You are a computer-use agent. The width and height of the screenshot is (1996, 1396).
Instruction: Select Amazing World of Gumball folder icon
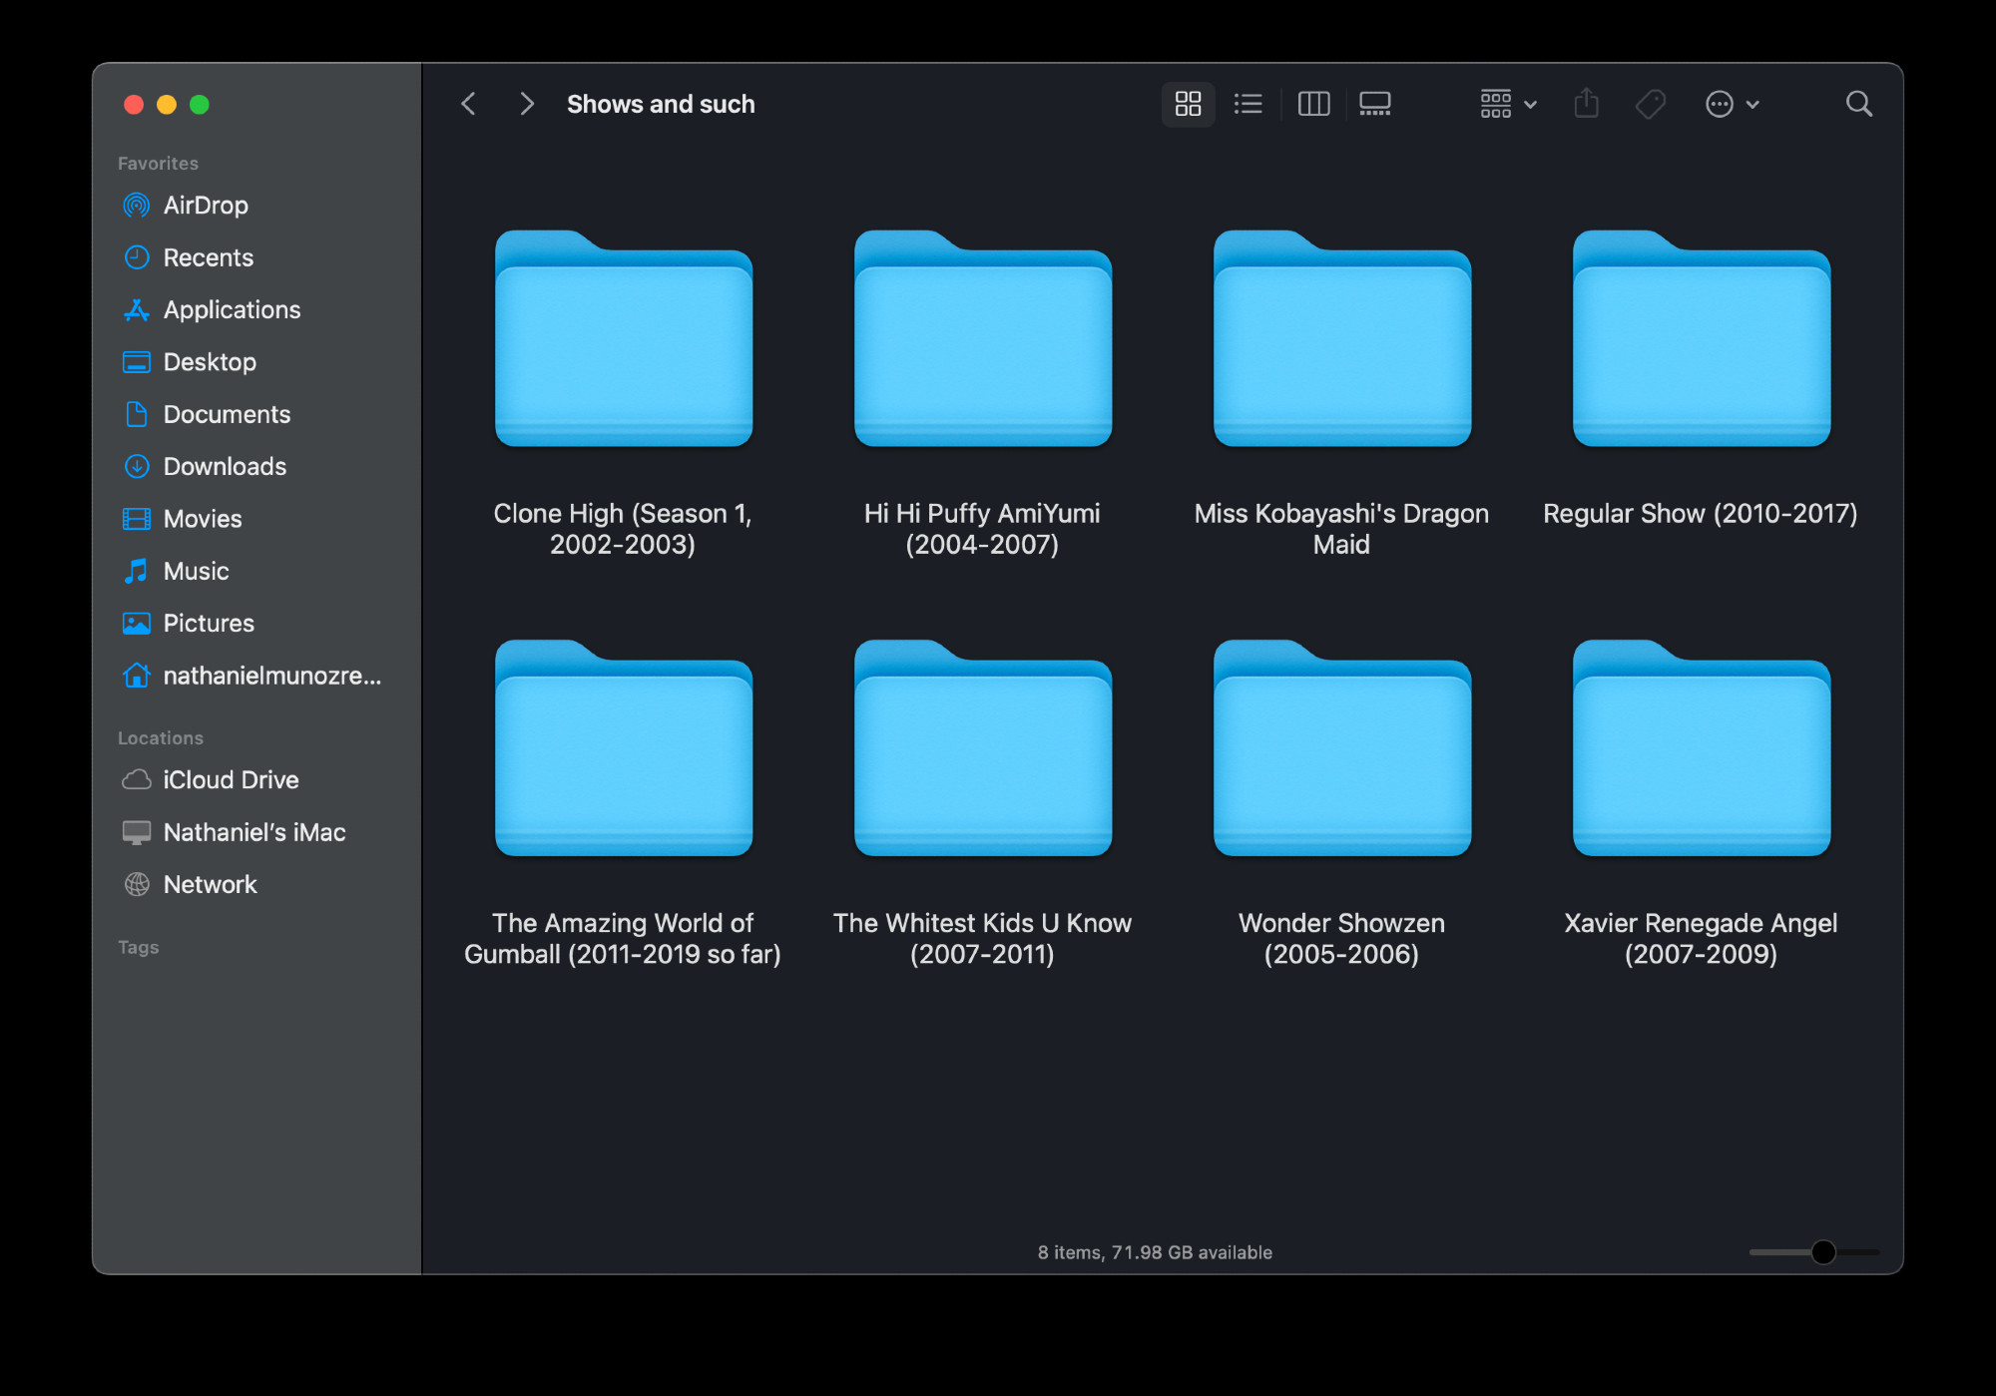tap(624, 748)
